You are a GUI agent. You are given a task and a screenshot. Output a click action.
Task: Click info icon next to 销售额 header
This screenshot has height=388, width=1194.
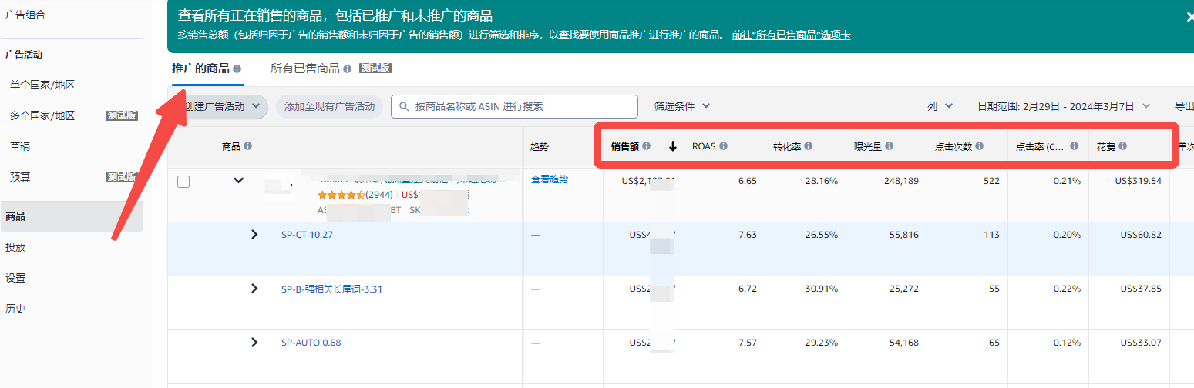click(647, 146)
